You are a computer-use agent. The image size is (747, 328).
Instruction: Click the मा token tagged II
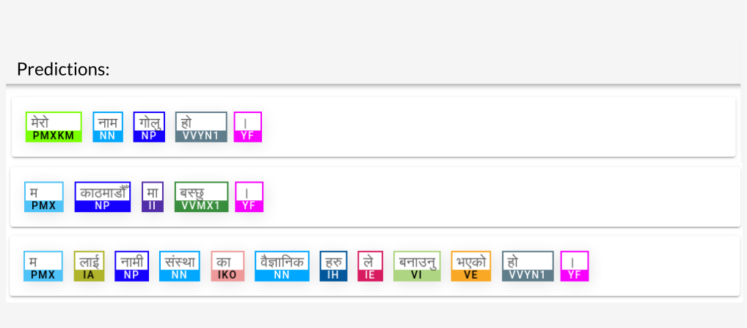[153, 197]
